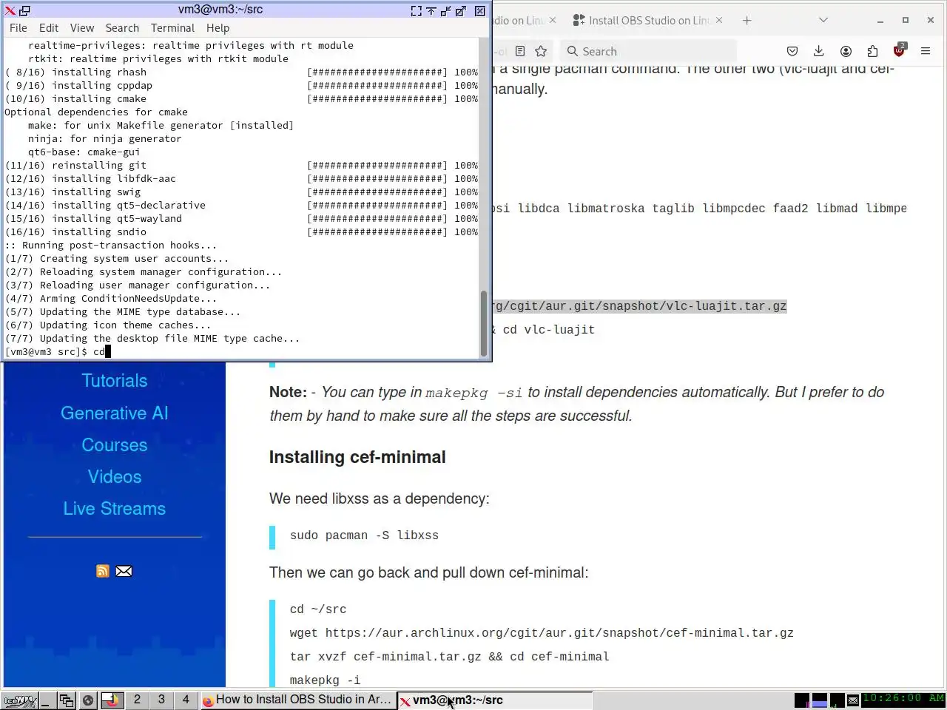
Task: Open the terminal File menu
Action: click(x=18, y=28)
